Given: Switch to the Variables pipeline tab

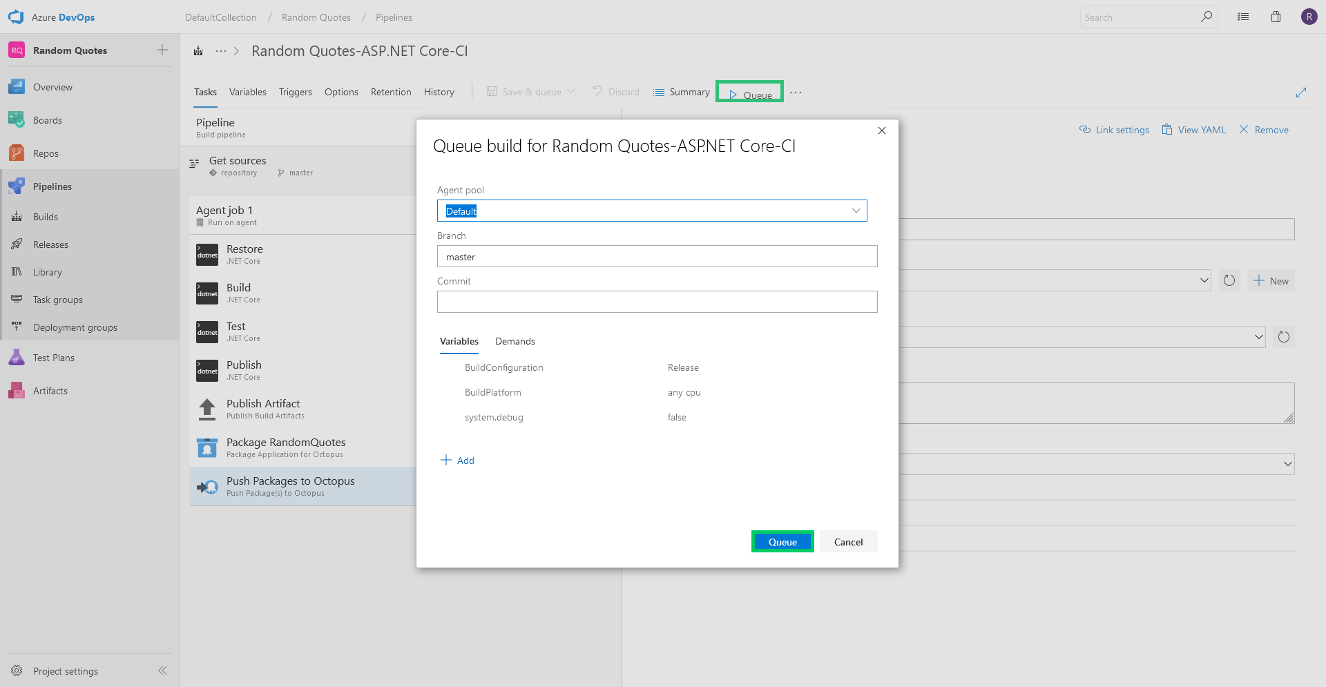Looking at the screenshot, I should pos(248,92).
